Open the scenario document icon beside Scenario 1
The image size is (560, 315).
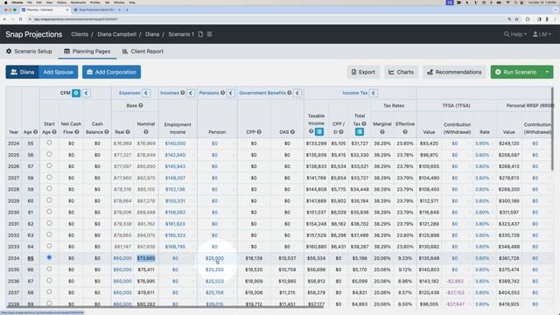click(x=200, y=34)
